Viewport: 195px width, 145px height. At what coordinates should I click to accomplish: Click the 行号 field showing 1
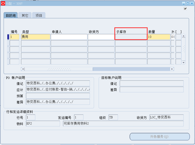pyautogui.click(x=31, y=117)
